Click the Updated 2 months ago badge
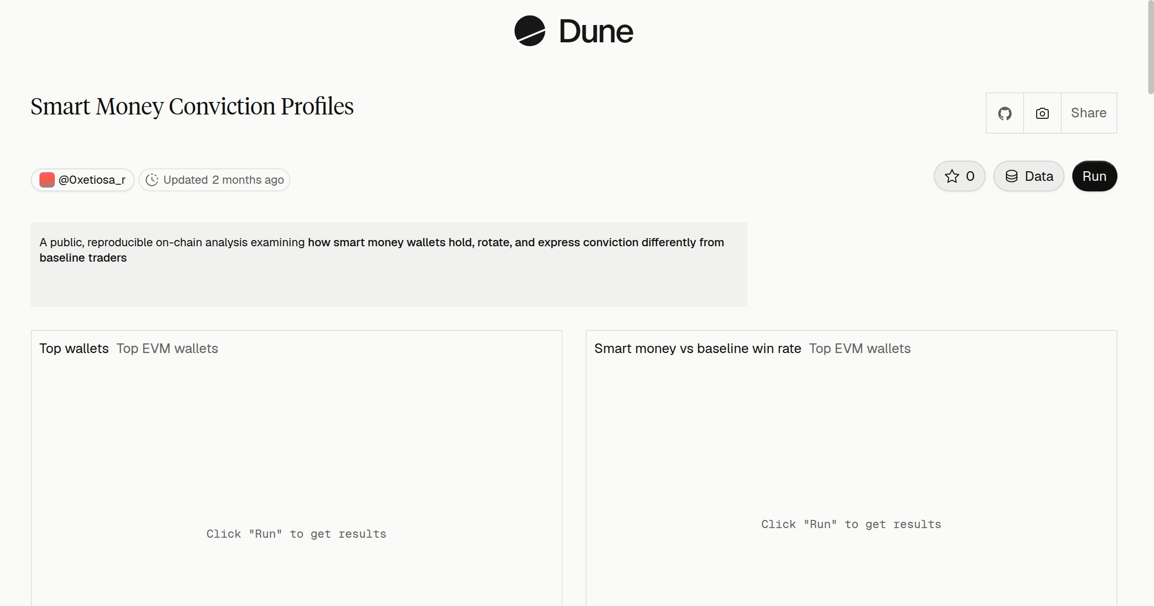Screen dimensions: 1154x606 [x=214, y=180]
